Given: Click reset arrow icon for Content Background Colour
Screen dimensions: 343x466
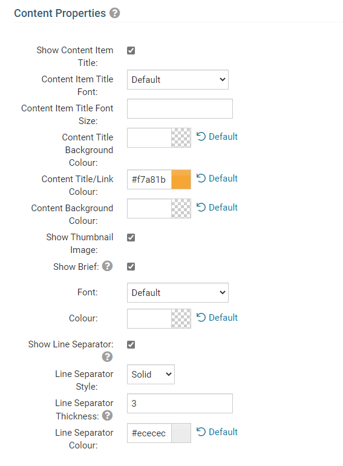Looking at the screenshot, I should [201, 207].
